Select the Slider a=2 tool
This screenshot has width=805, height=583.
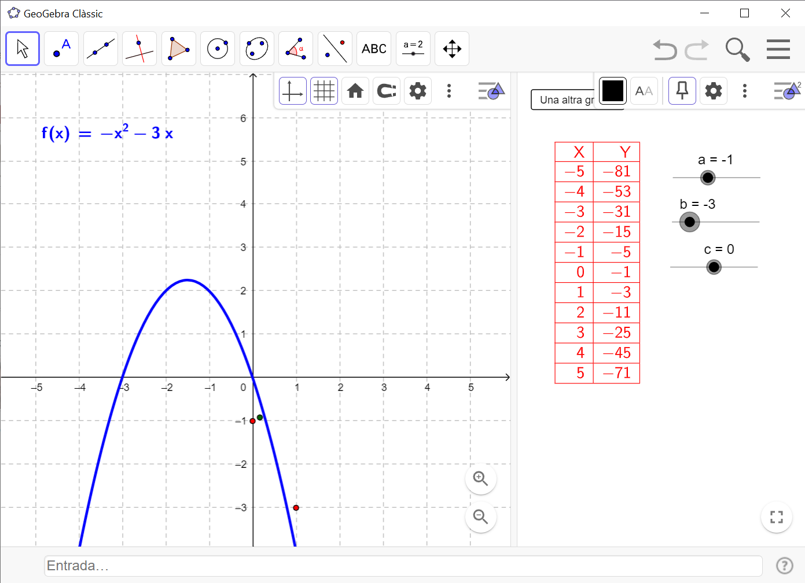pos(413,49)
